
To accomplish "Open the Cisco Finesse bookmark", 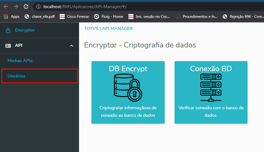I will tap(74, 17).
